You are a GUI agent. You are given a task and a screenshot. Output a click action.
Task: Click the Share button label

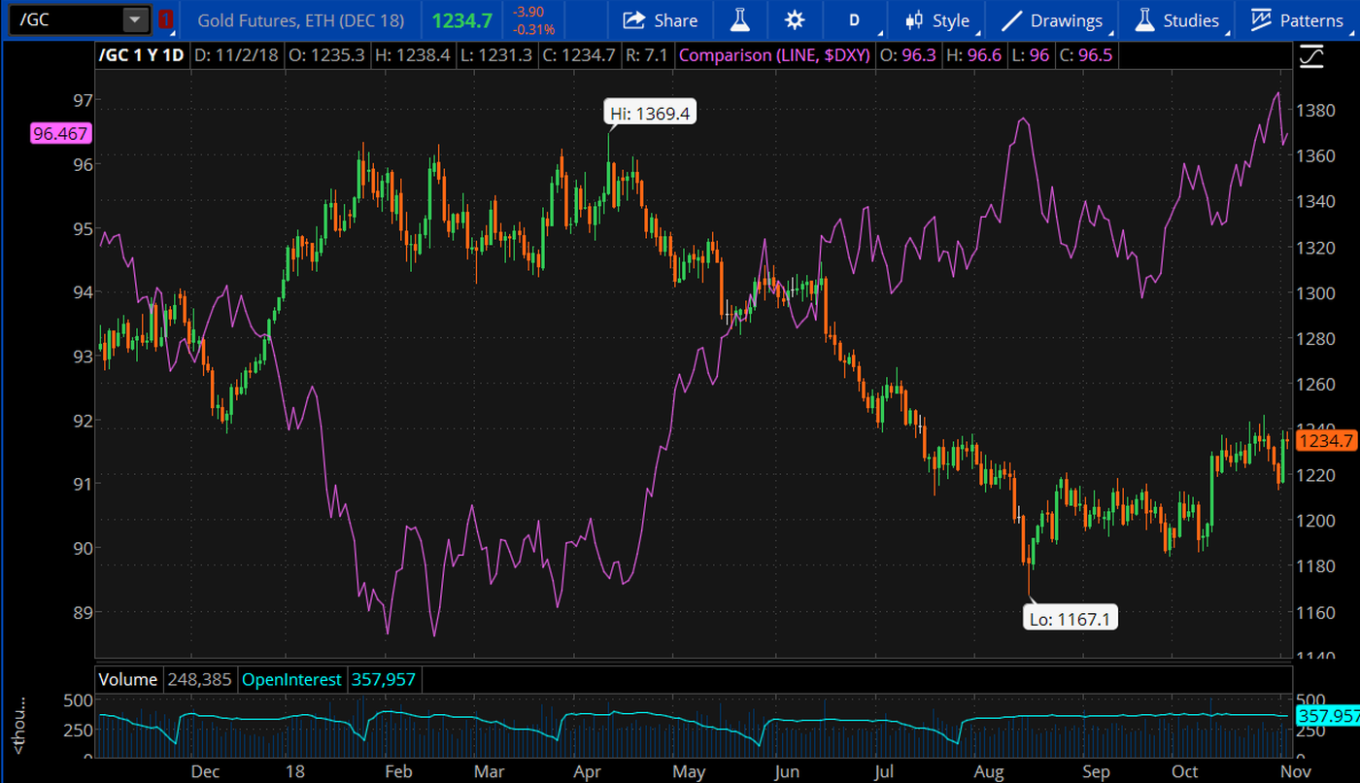click(676, 20)
